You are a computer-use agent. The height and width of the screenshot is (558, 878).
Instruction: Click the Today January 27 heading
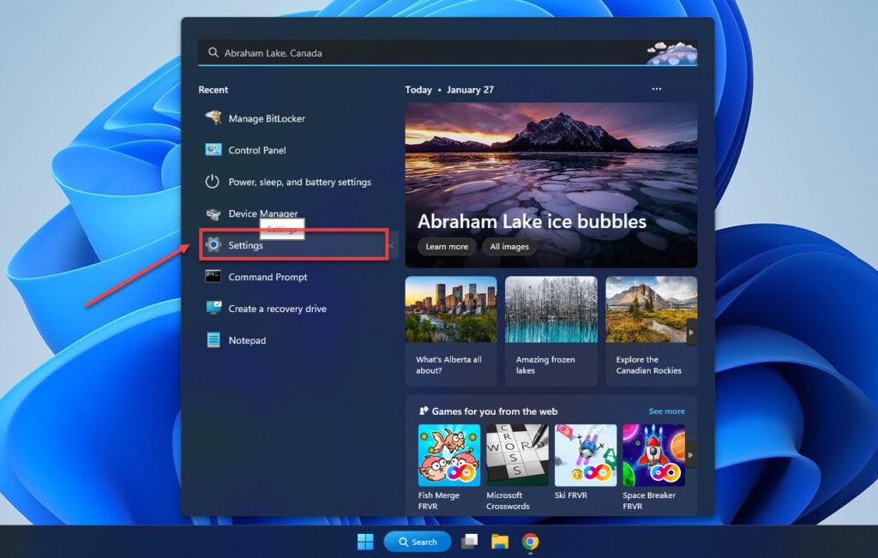pyautogui.click(x=449, y=89)
